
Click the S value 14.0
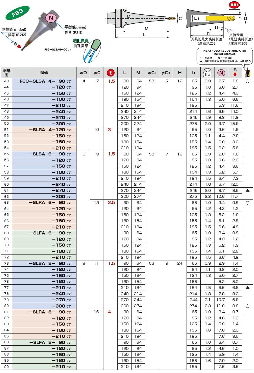pyautogui.click(x=234, y=111)
